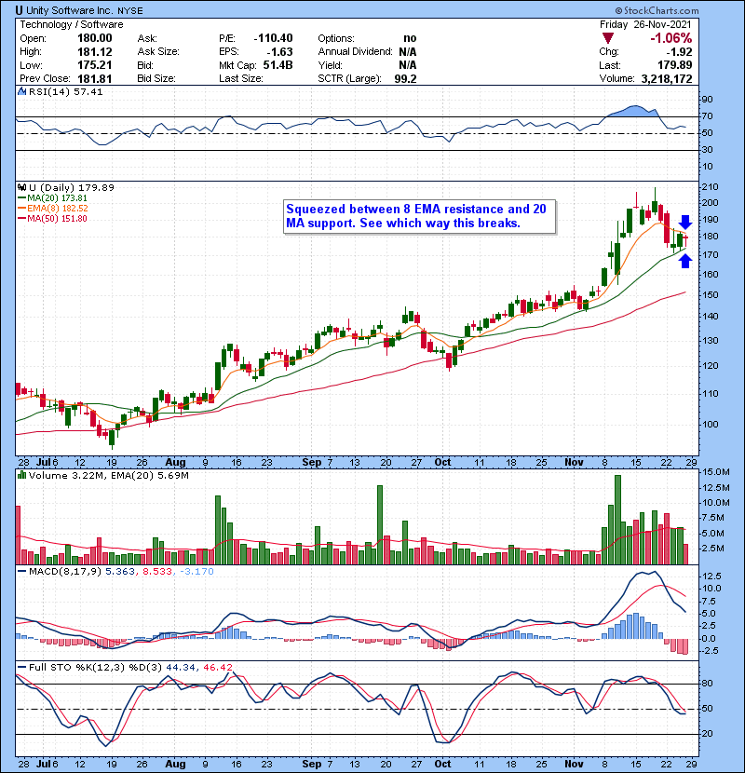Select the orange EMA(8) legend line marker

[x=22, y=209]
